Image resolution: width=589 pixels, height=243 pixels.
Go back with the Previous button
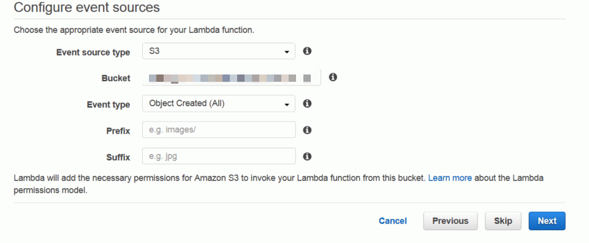click(450, 221)
